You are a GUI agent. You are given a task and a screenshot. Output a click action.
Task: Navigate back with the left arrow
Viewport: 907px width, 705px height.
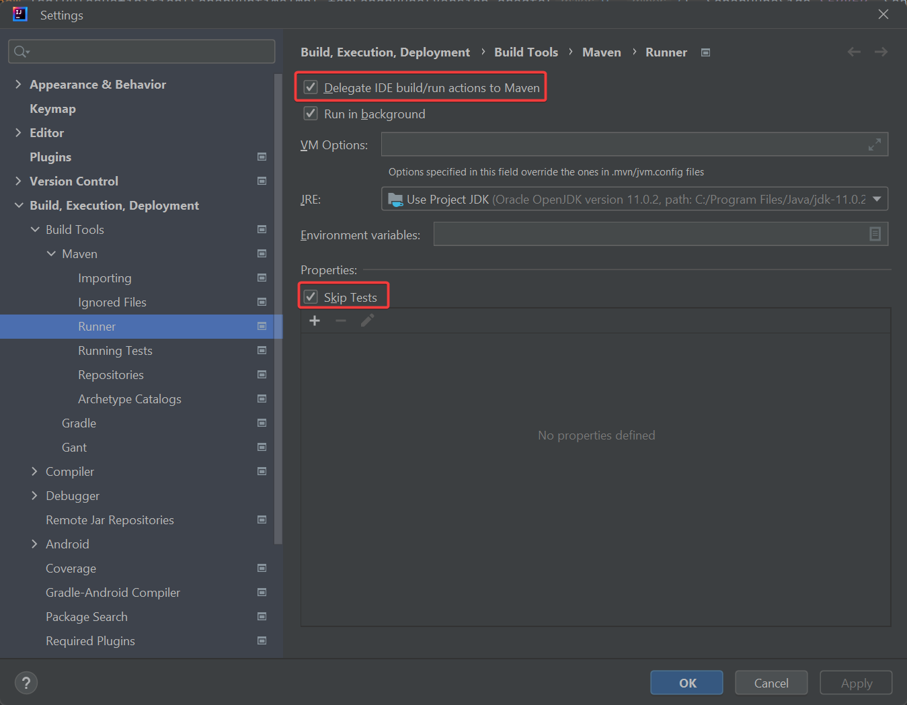[x=854, y=52]
